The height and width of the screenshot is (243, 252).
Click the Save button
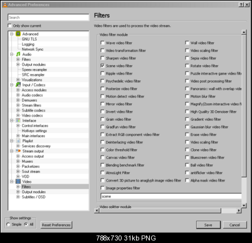point(208,225)
